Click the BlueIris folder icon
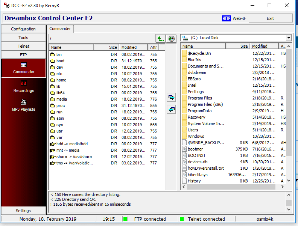This screenshot has width=298, height=226. click(184, 60)
